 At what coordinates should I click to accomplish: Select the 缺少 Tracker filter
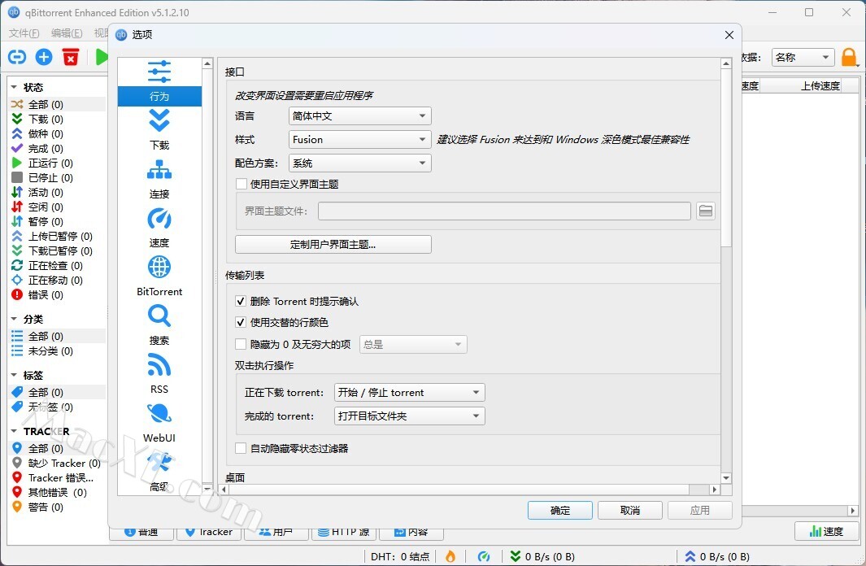[x=58, y=464]
